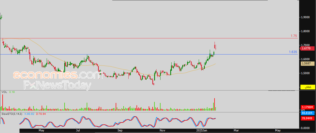Image resolution: width=316 pixels, height=133 pixels.
Task: Click the red 78.9449 stochastic value tag
Action: click(x=308, y=118)
